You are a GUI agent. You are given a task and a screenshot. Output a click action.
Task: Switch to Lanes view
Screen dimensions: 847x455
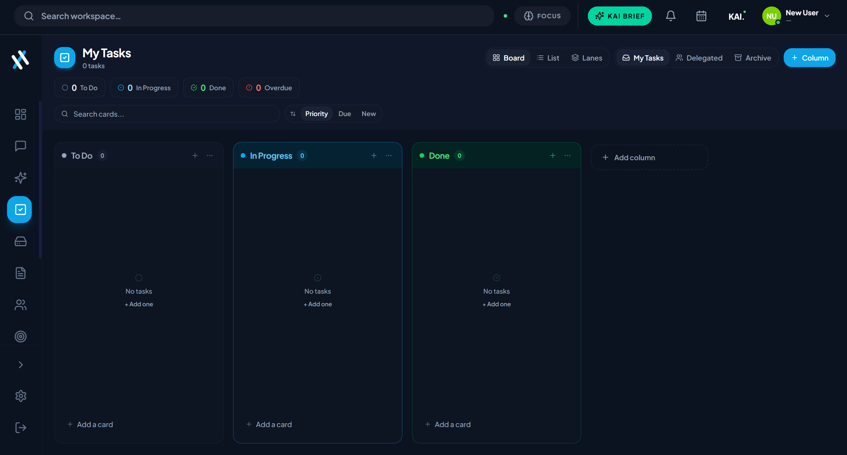click(x=587, y=58)
